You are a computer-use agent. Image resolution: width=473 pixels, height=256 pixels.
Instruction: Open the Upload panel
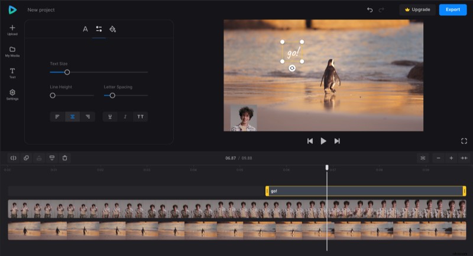(12, 30)
